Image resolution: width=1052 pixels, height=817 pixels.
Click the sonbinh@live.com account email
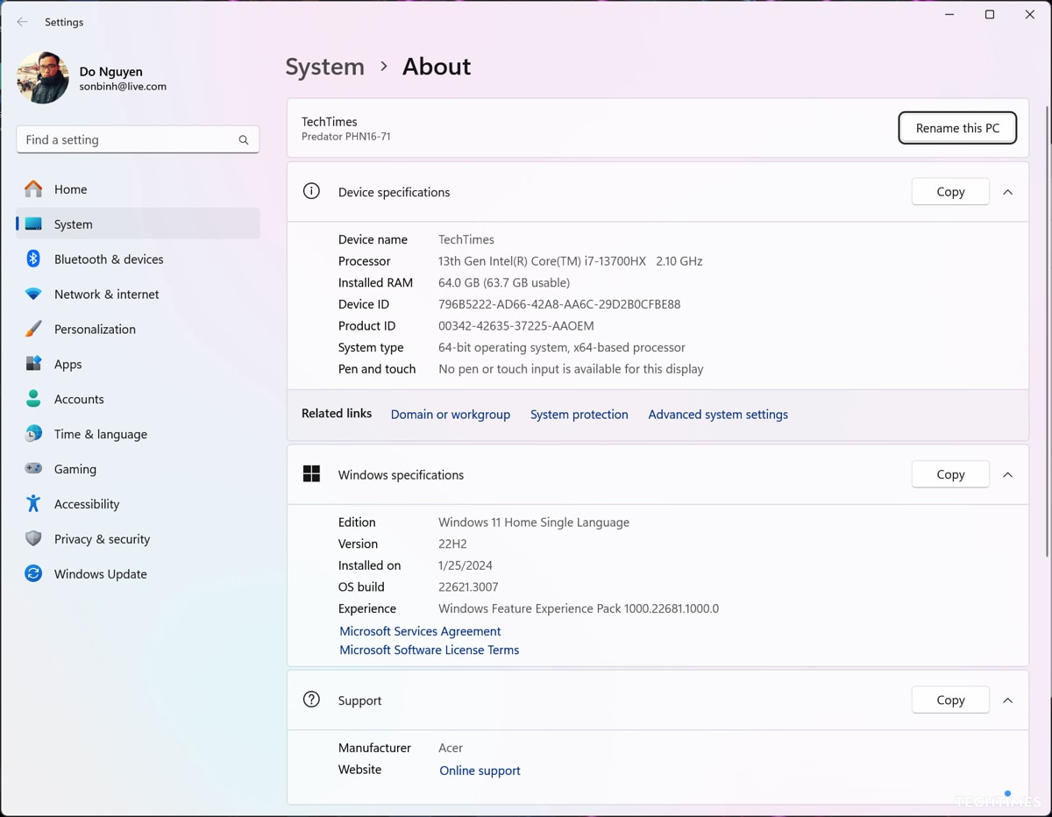pos(123,87)
